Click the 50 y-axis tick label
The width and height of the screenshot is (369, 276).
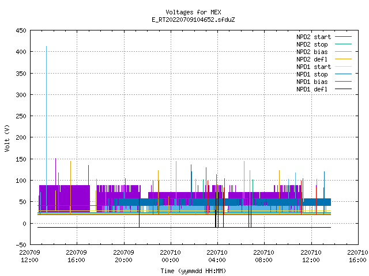(22, 202)
